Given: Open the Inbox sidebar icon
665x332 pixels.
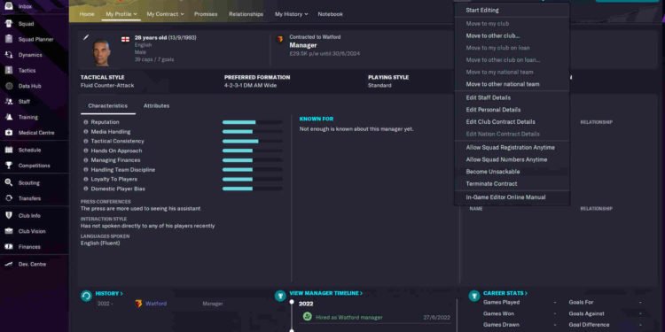Looking at the screenshot, I should click(x=9, y=6).
